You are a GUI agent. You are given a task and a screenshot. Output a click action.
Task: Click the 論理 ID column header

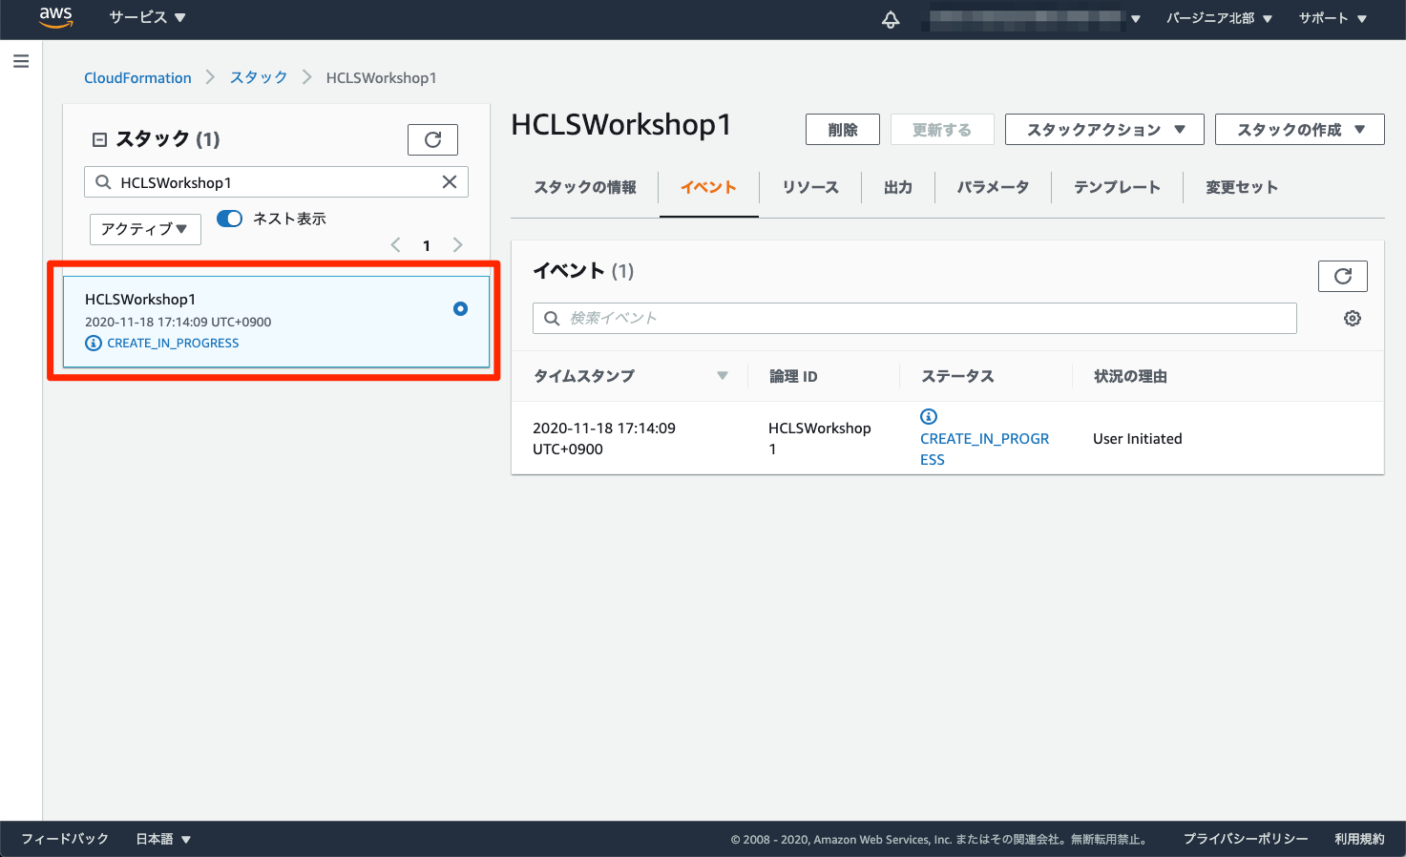click(x=793, y=376)
